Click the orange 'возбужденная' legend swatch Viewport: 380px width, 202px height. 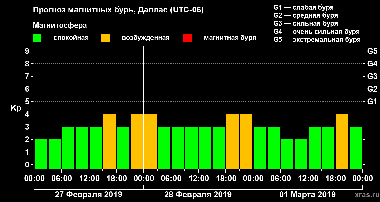pyautogui.click(x=105, y=38)
